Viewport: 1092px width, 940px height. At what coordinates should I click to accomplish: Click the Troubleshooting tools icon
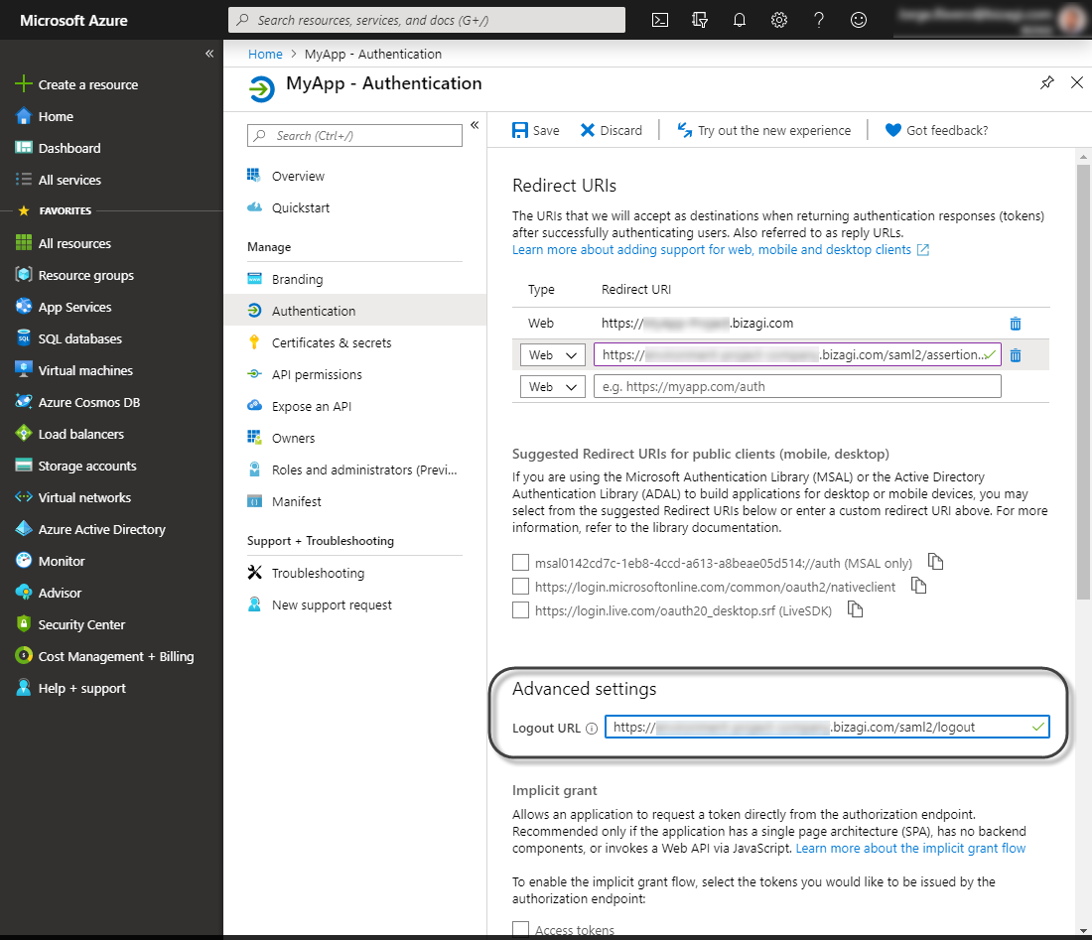point(254,573)
